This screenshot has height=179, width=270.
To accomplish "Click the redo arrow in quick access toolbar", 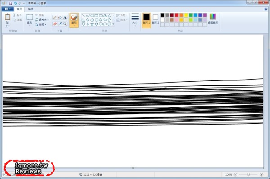I will (x=20, y=3).
